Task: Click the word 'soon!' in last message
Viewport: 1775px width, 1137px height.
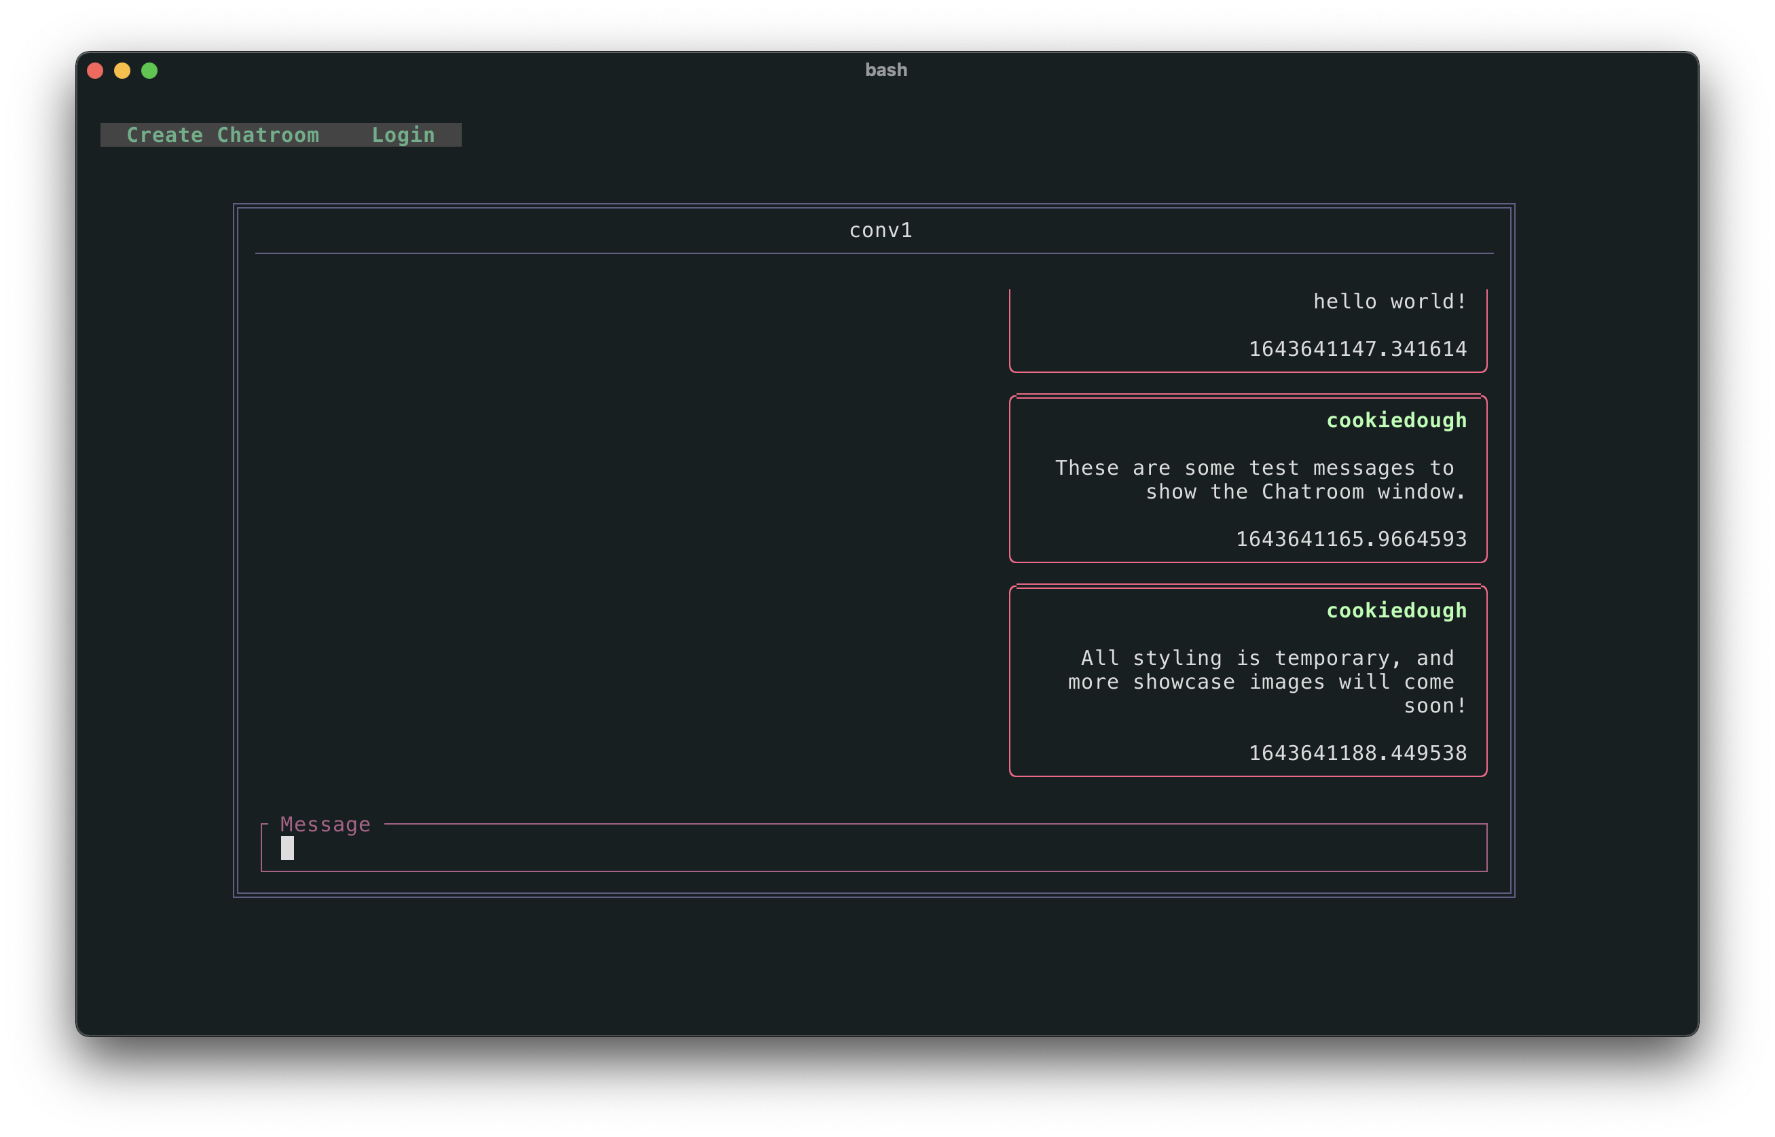Action: [1434, 706]
